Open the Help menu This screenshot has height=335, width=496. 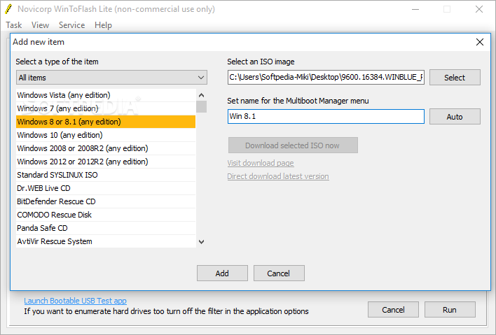[x=103, y=25]
